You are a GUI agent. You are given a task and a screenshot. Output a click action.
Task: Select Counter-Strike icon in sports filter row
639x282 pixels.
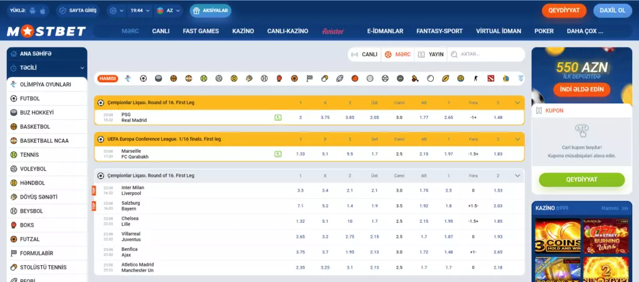pyautogui.click(x=476, y=78)
